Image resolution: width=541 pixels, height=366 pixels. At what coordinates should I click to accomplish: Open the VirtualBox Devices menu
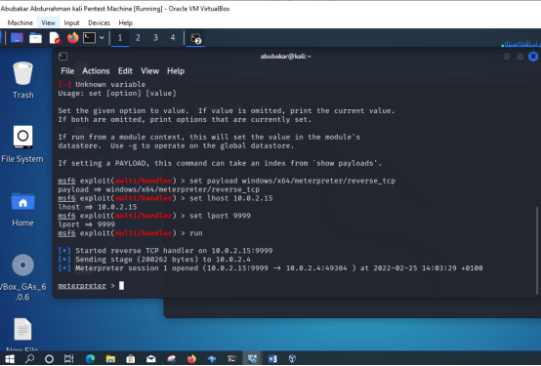pyautogui.click(x=99, y=22)
